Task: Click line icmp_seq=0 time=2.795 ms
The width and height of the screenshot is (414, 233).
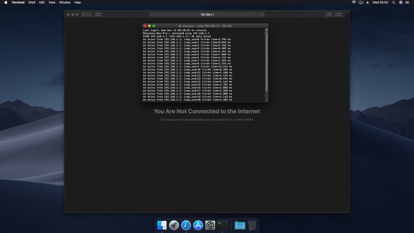Action: click(x=187, y=39)
